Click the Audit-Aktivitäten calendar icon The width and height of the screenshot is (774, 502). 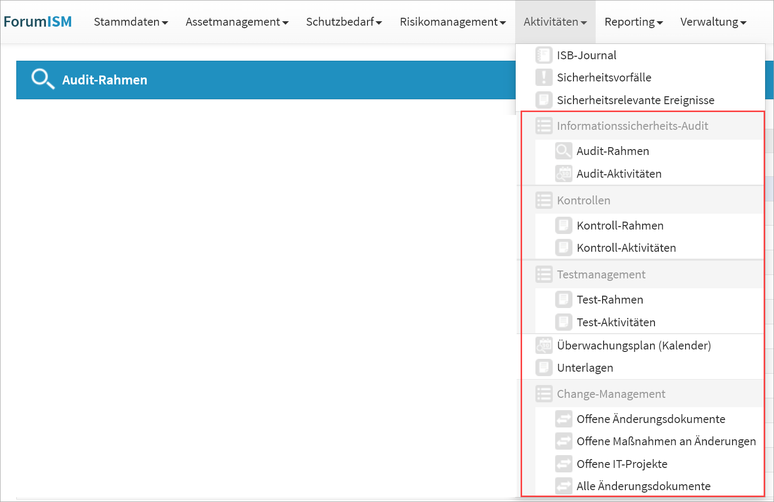point(563,174)
